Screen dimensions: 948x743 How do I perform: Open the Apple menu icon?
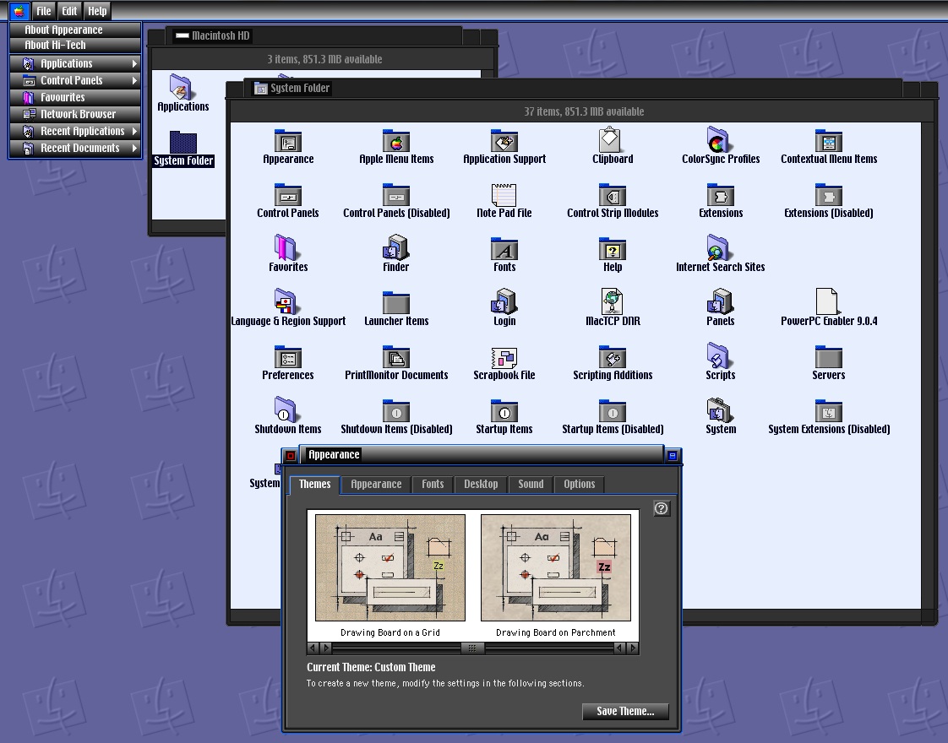point(19,11)
